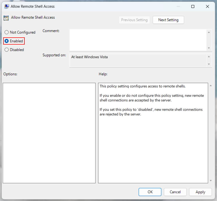Viewport: 217px width, 201px height.
Task: Click the Supported on scroll up arrow
Action: [x=209, y=56]
